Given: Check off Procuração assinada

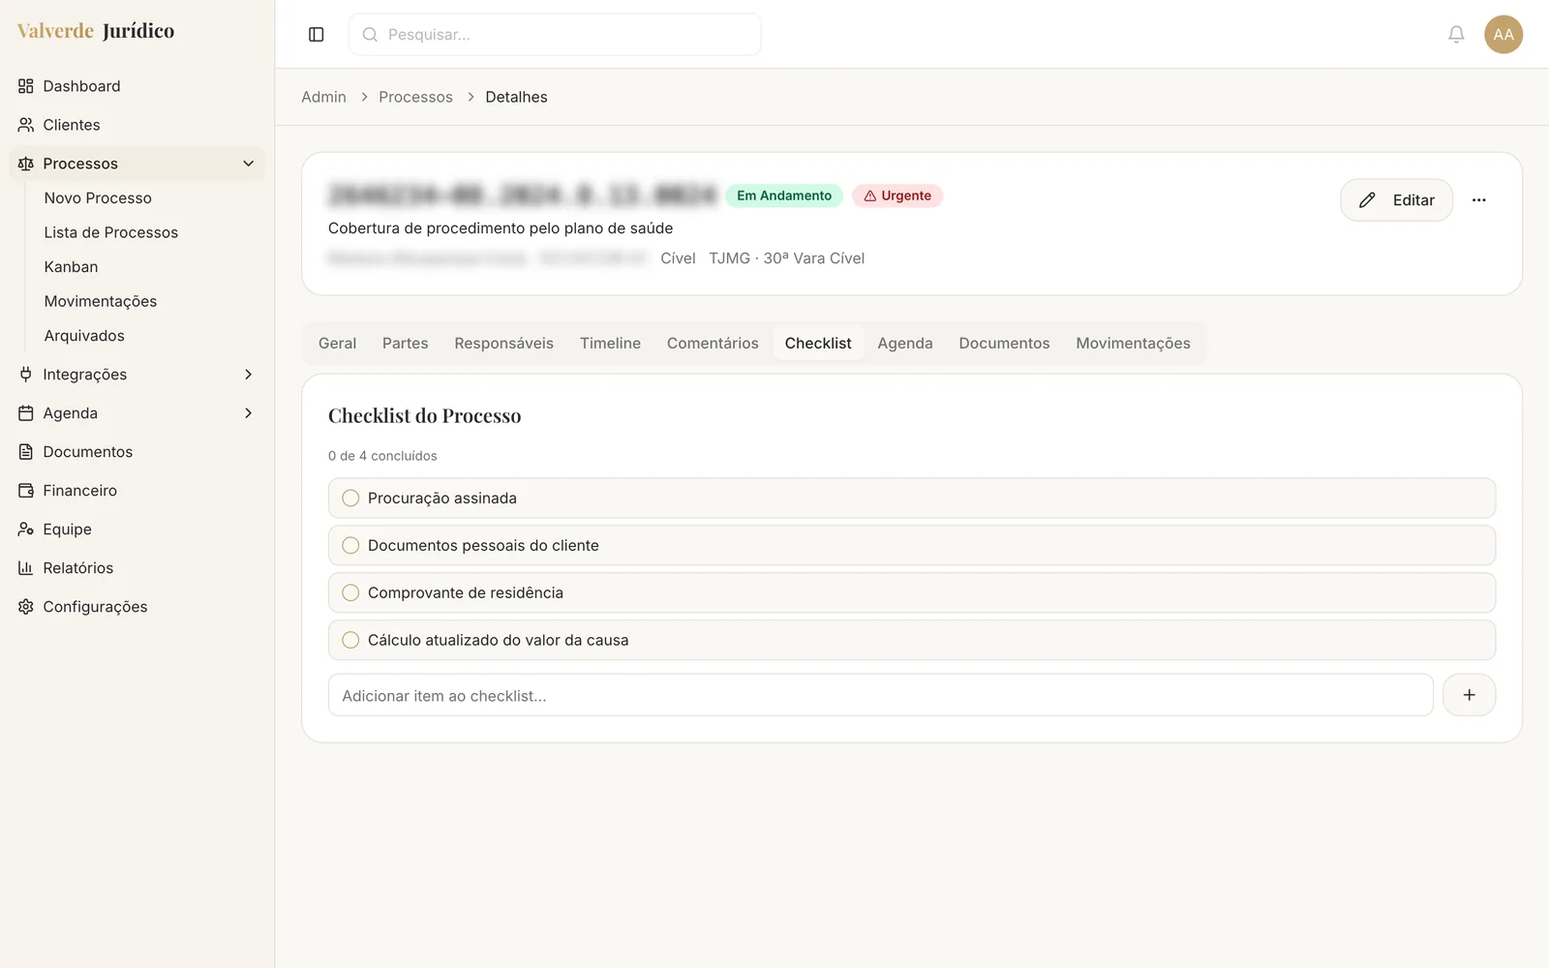Looking at the screenshot, I should (350, 498).
